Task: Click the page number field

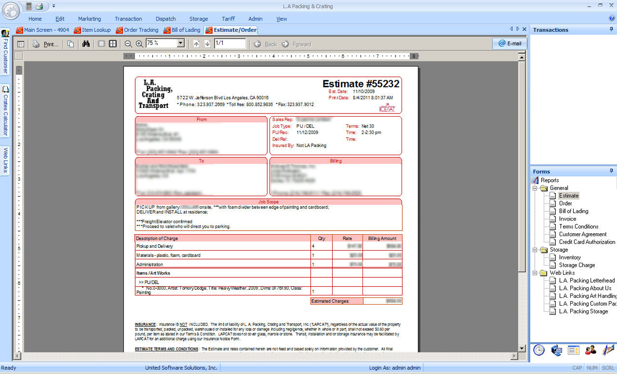Action: tap(229, 44)
